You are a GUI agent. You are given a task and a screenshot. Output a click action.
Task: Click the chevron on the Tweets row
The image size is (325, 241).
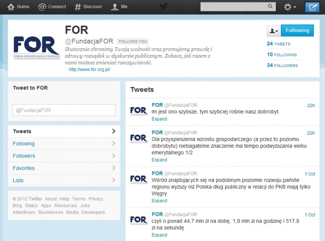tap(114, 131)
